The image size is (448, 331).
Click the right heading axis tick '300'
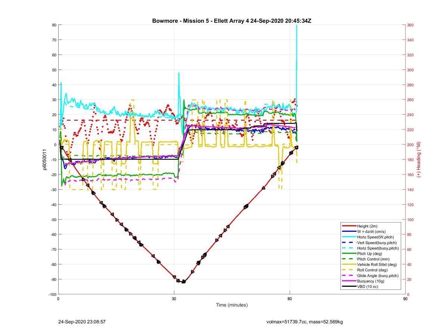(411, 70)
